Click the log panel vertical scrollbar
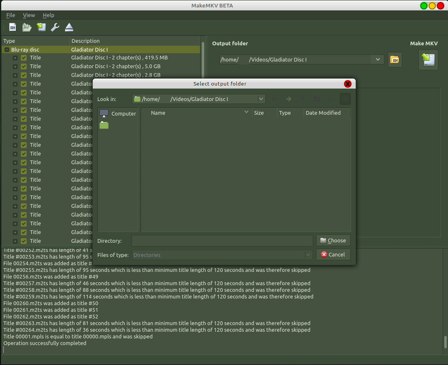Viewport: 448px width, 365px height. 445,342
